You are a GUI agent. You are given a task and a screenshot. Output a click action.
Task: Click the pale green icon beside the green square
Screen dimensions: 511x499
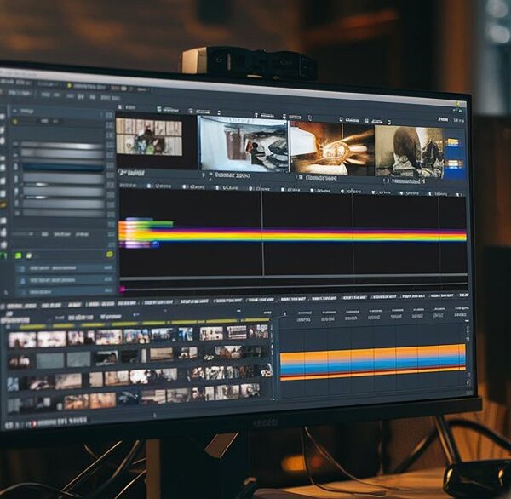pyautogui.click(x=29, y=255)
